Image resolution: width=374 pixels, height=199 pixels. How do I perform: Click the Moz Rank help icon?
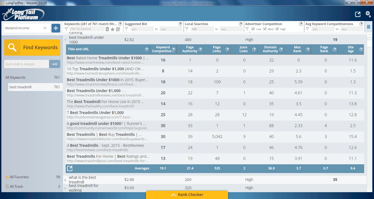[307, 49]
